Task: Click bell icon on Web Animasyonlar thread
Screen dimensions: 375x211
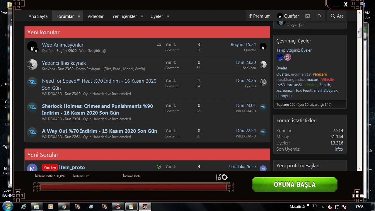Action: point(159,45)
